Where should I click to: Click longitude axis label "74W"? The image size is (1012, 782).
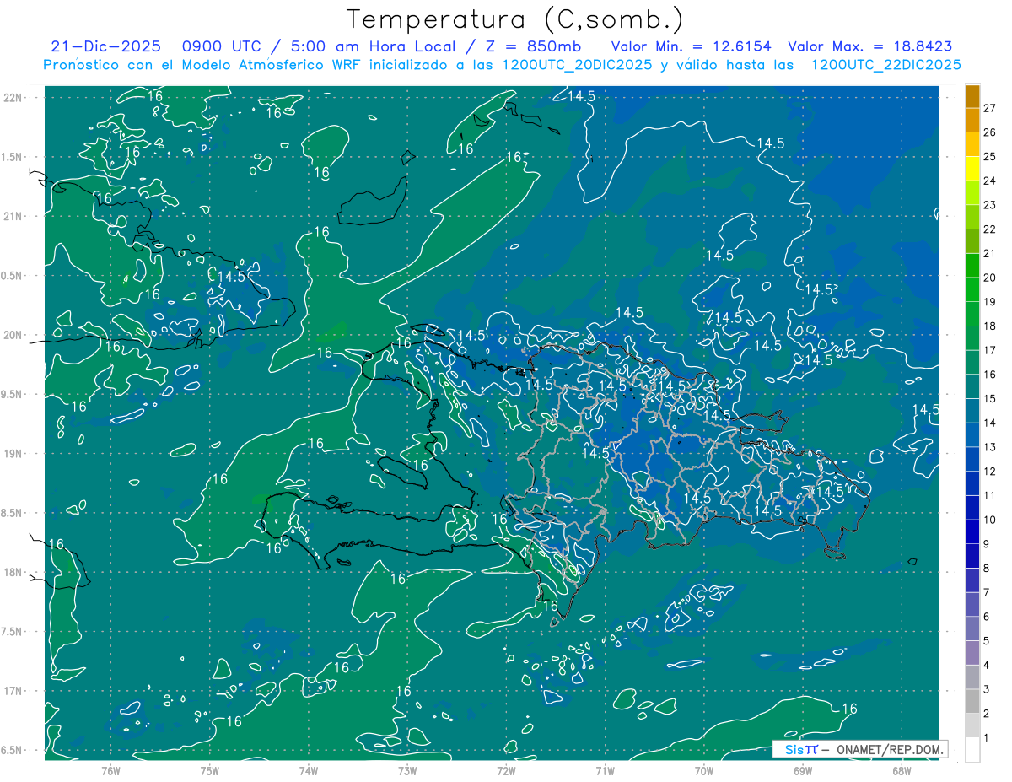(309, 769)
